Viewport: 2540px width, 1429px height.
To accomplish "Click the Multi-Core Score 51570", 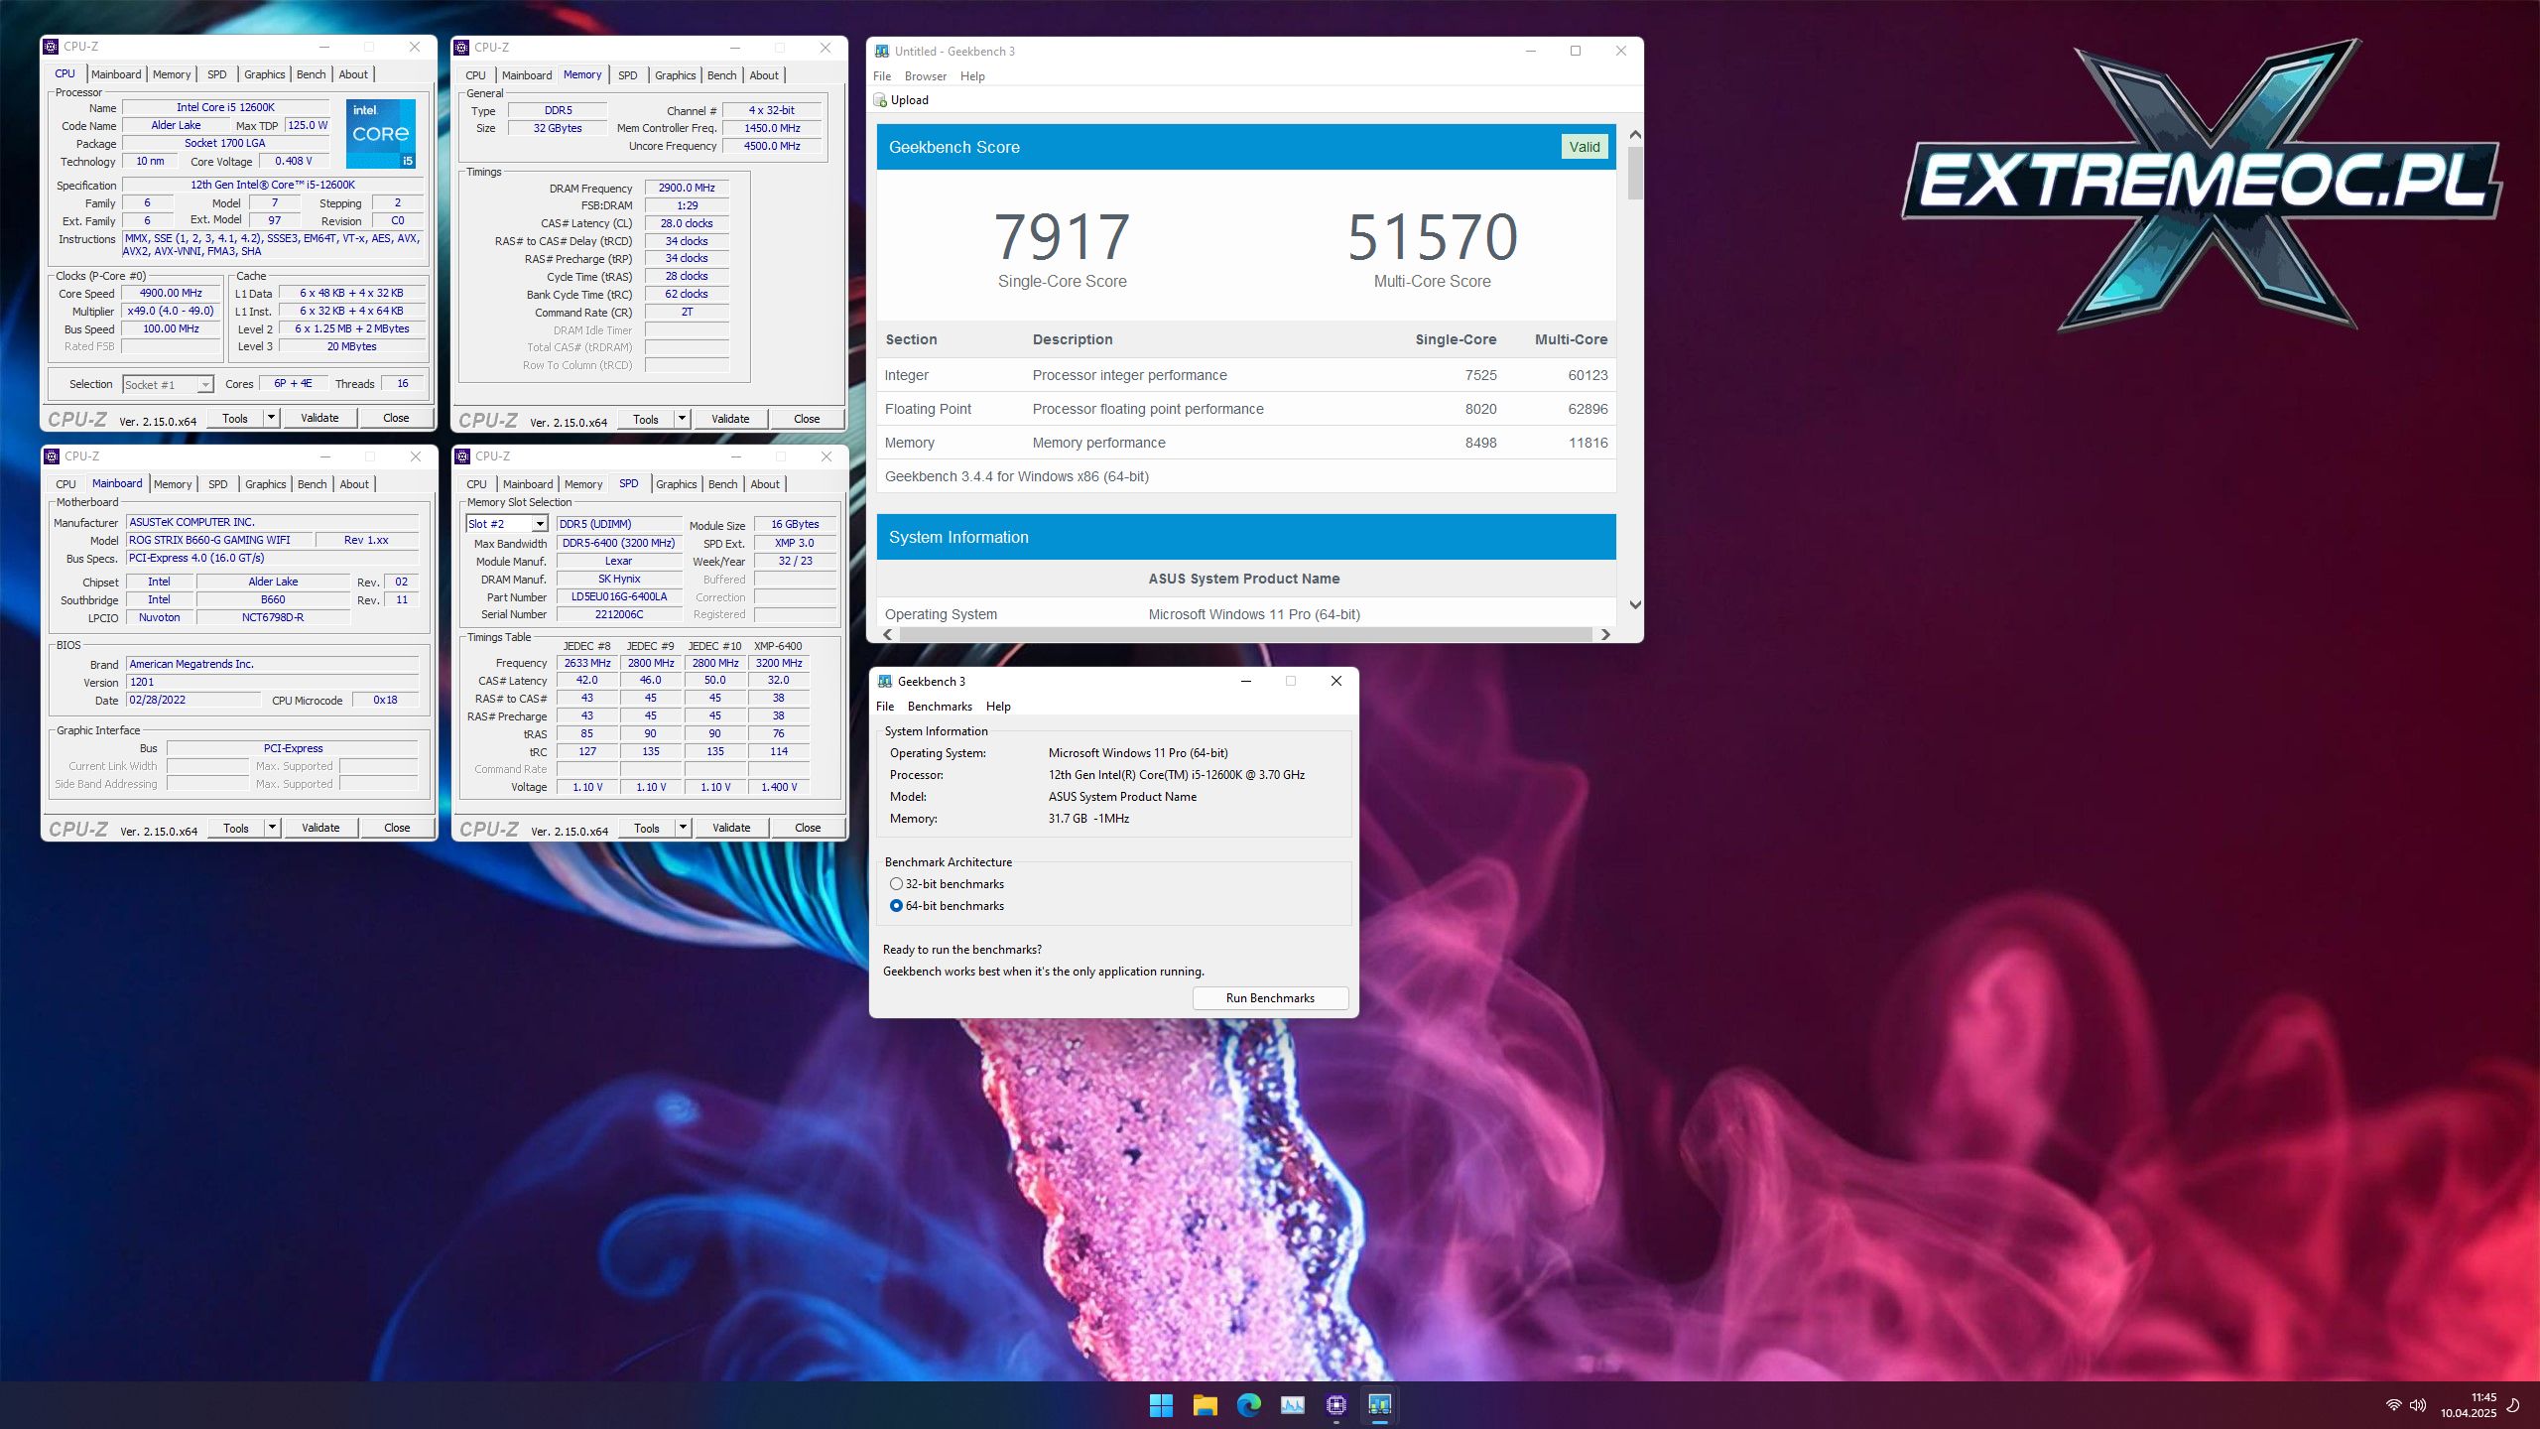I will [x=1432, y=237].
